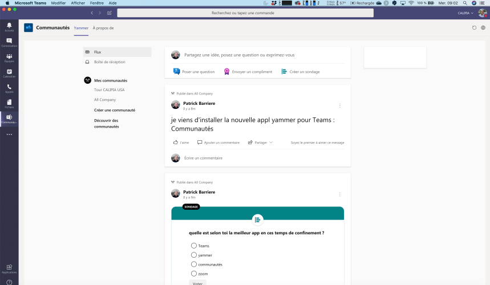490x285 pixels.
Task: Open the CALIPIA account dropdown
Action: (x=465, y=13)
